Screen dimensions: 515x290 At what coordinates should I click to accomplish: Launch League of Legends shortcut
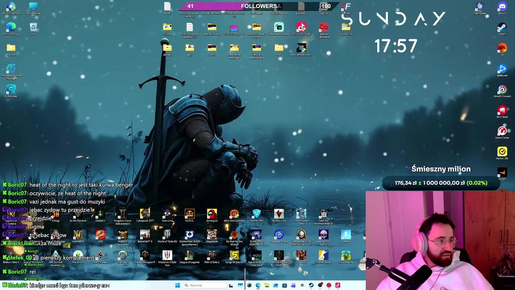pos(190,257)
